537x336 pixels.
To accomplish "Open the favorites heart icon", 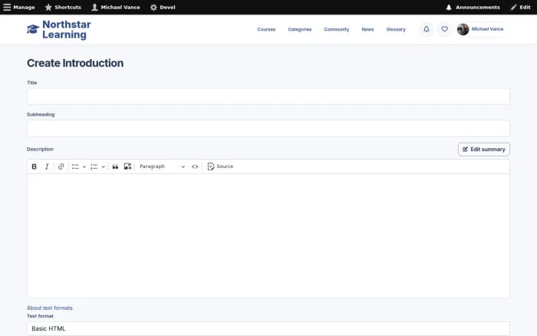I will [444, 29].
